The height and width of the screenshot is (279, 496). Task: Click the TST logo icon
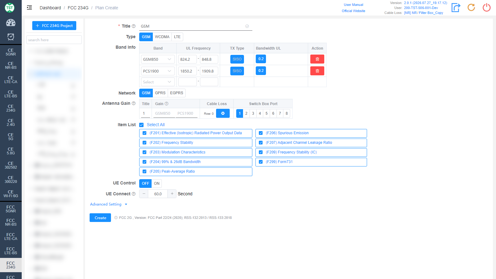click(10, 8)
